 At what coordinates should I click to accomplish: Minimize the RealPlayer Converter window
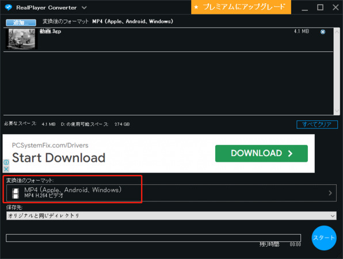pyautogui.click(x=304, y=10)
